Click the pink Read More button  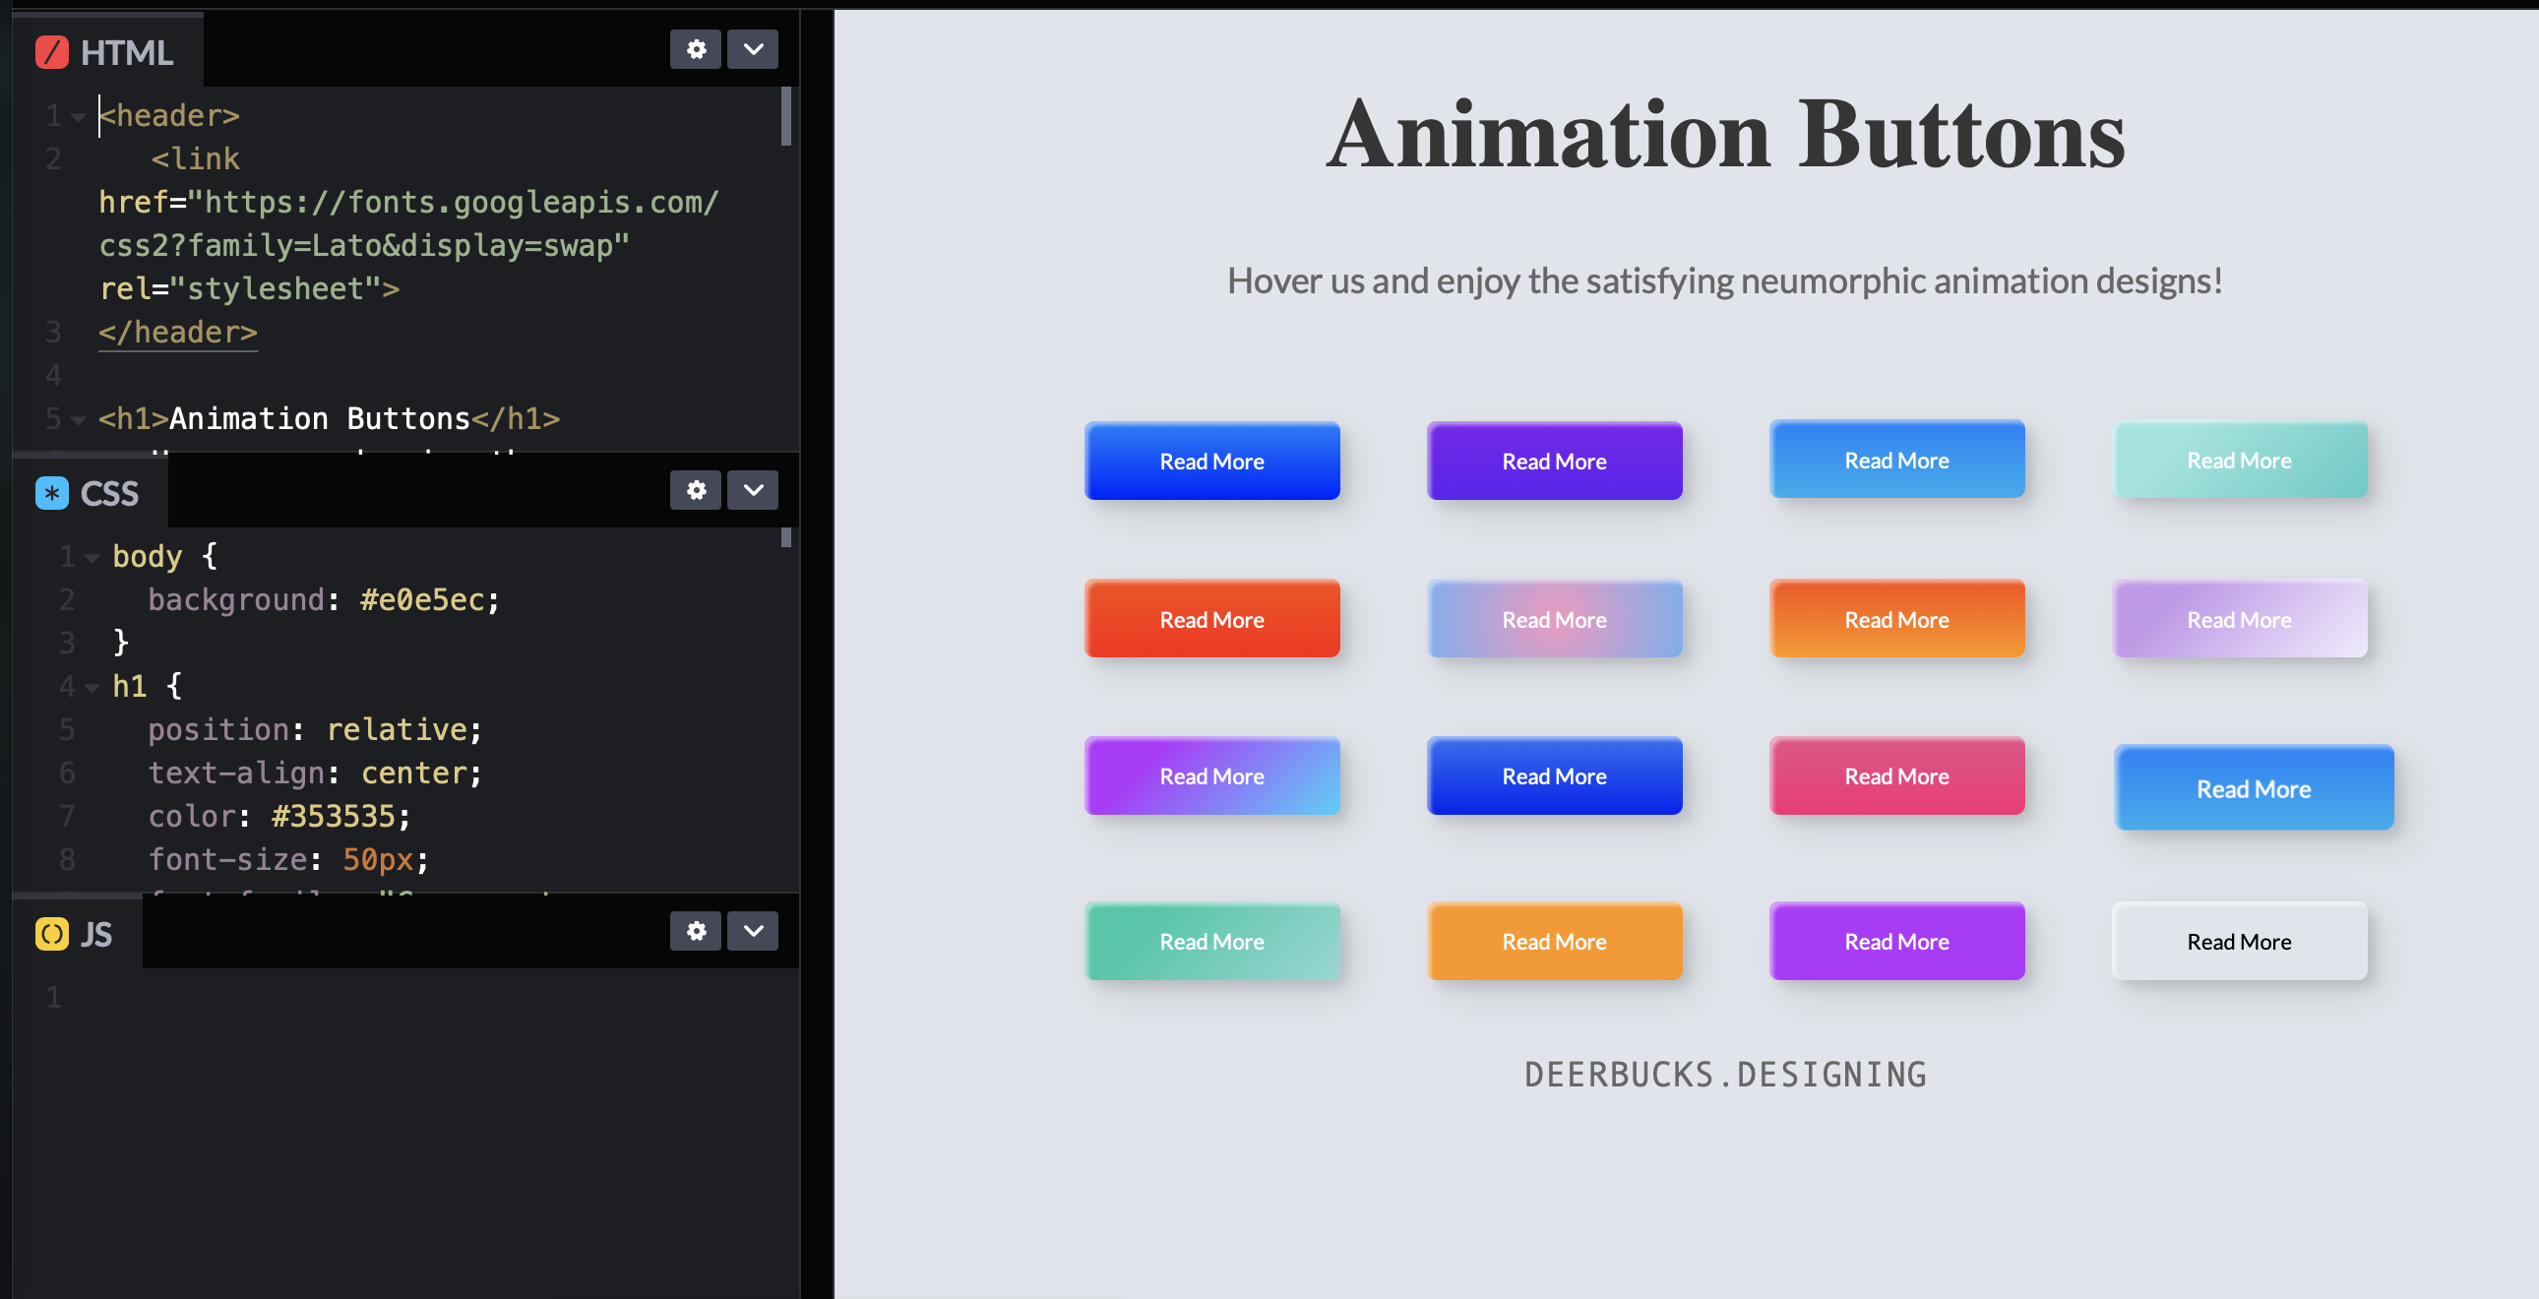[1896, 776]
